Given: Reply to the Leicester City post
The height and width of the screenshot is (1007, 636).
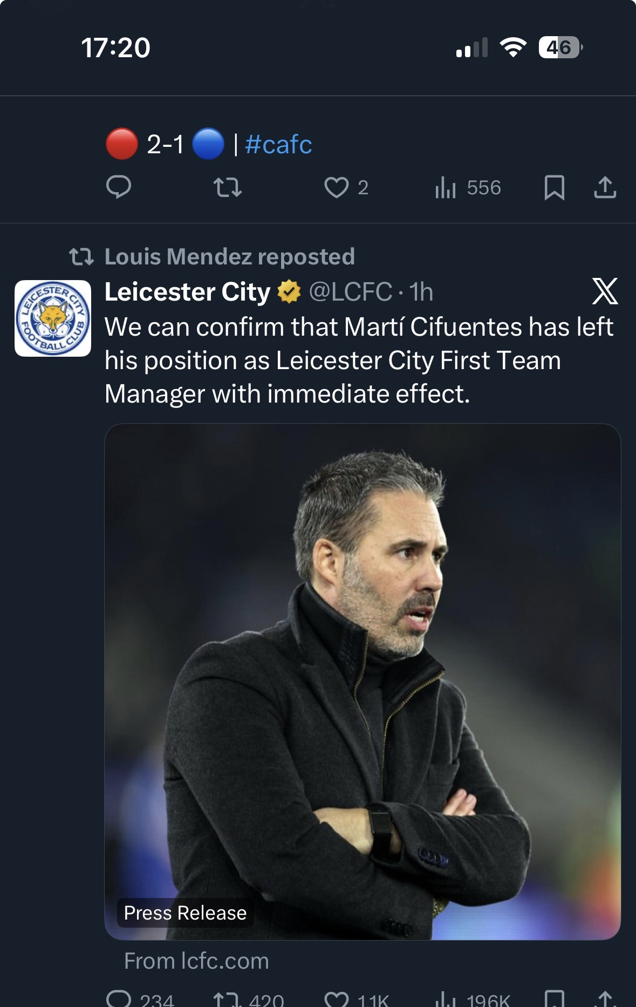Looking at the screenshot, I should pyautogui.click(x=119, y=999).
